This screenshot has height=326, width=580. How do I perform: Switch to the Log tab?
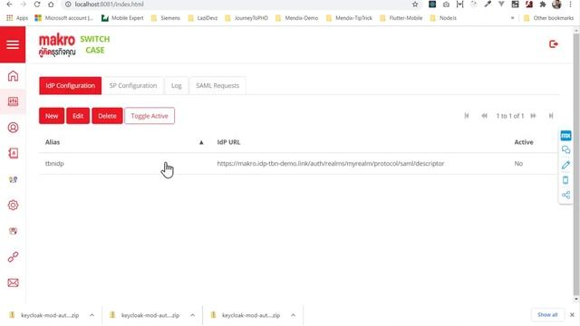click(x=177, y=86)
